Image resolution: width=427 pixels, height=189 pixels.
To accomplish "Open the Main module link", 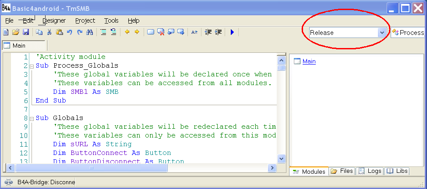I will [309, 62].
